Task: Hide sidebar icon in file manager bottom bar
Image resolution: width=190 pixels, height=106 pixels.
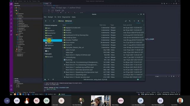Action: [53, 79]
